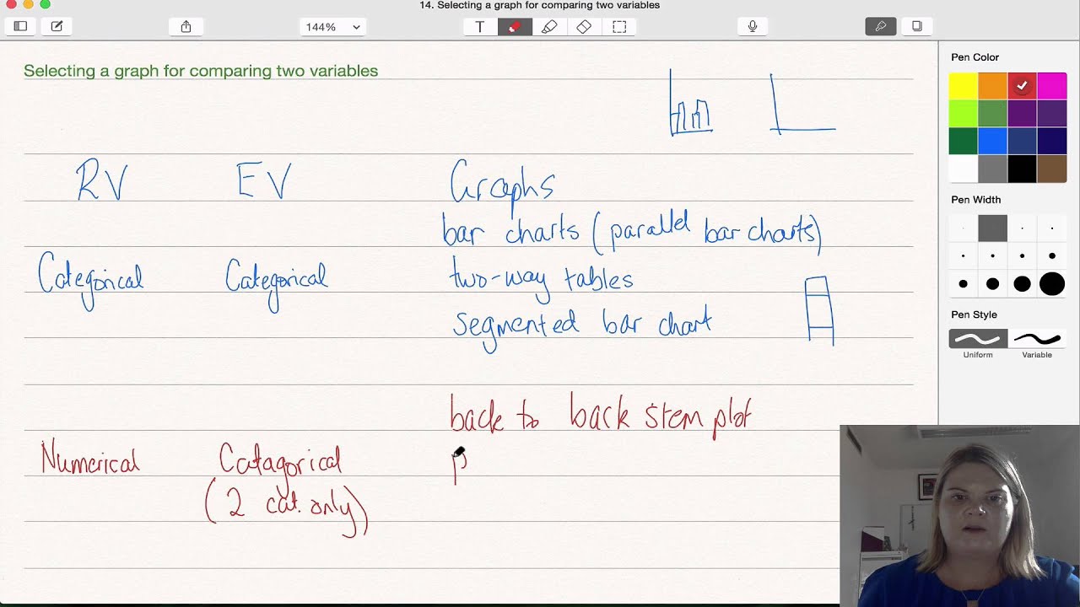The image size is (1080, 607).
Task: Click the handwritten 'Segmented bar chart' text
Action: point(582,325)
